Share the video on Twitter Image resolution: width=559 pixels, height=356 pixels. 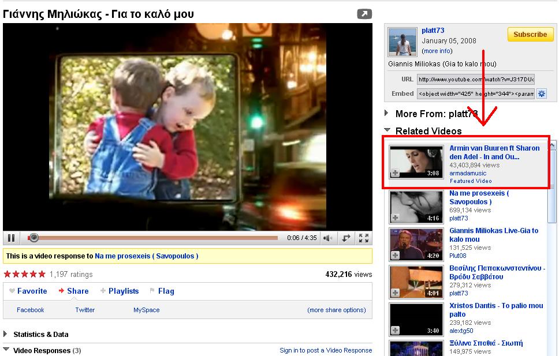[85, 310]
